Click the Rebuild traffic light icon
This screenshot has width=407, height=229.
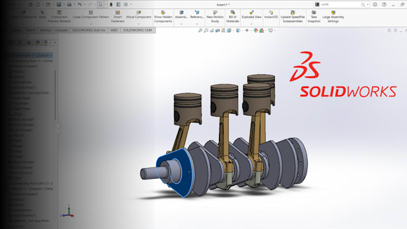(x=111, y=4)
